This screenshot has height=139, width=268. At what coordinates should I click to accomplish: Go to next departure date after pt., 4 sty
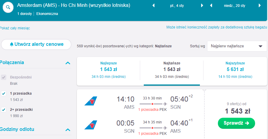pyautogui.click(x=202, y=5)
